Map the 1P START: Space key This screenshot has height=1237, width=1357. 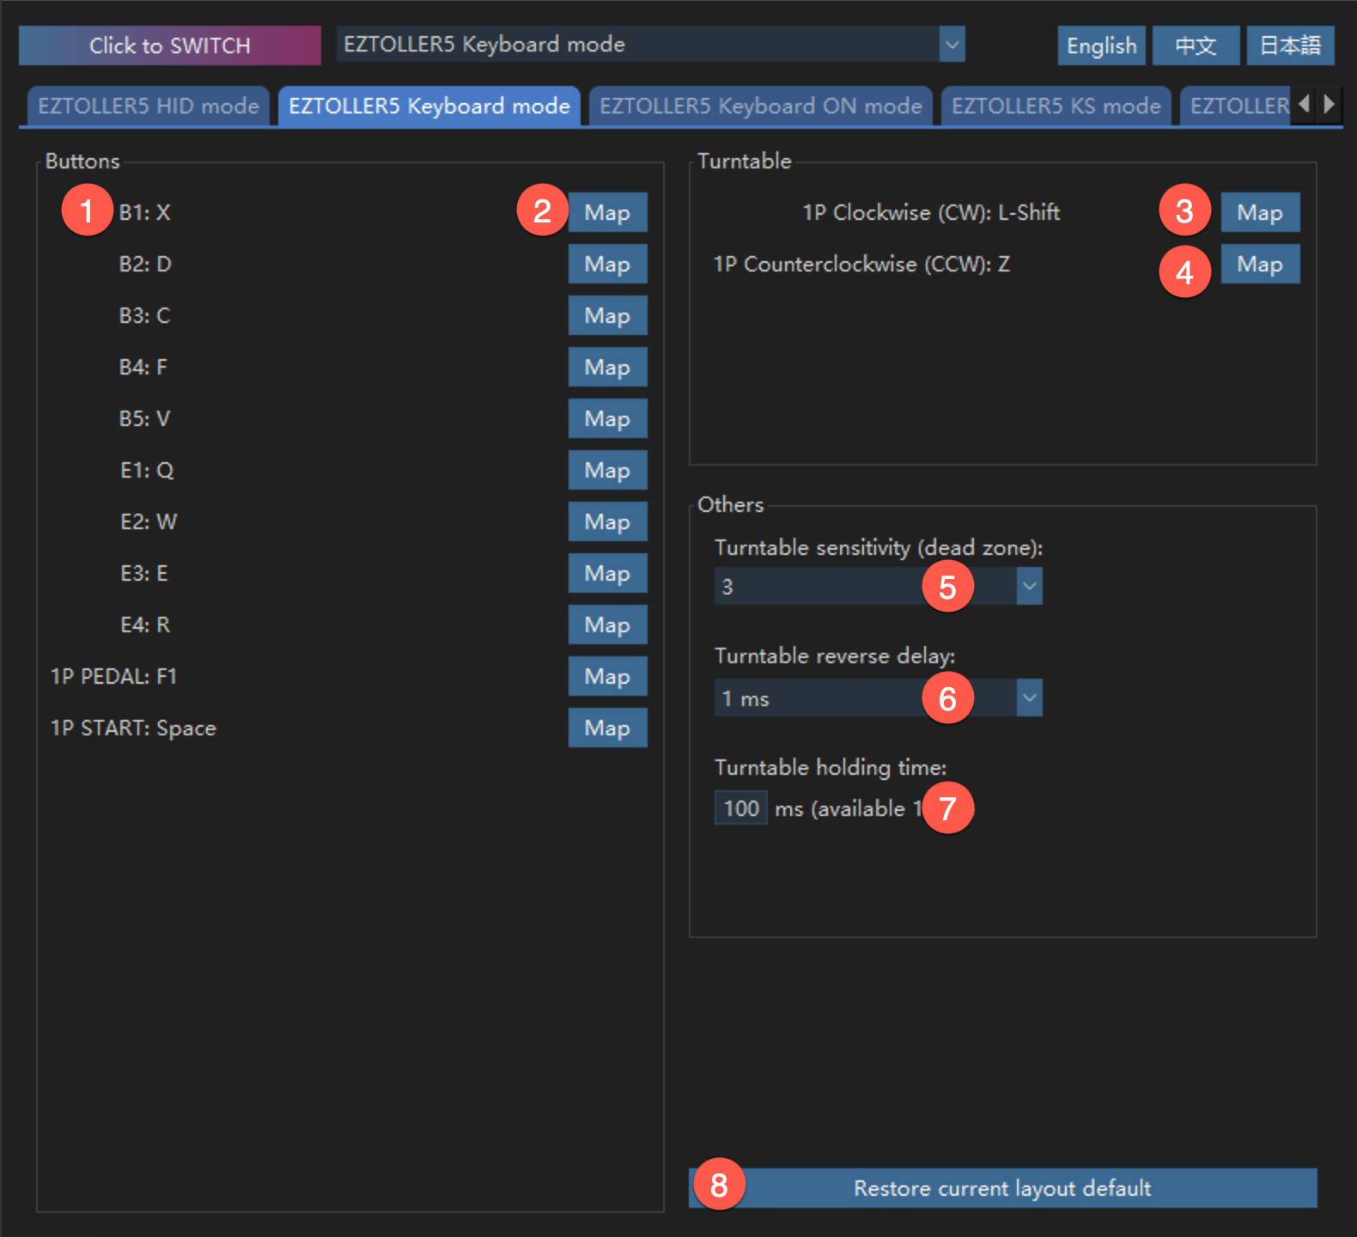[x=608, y=728]
